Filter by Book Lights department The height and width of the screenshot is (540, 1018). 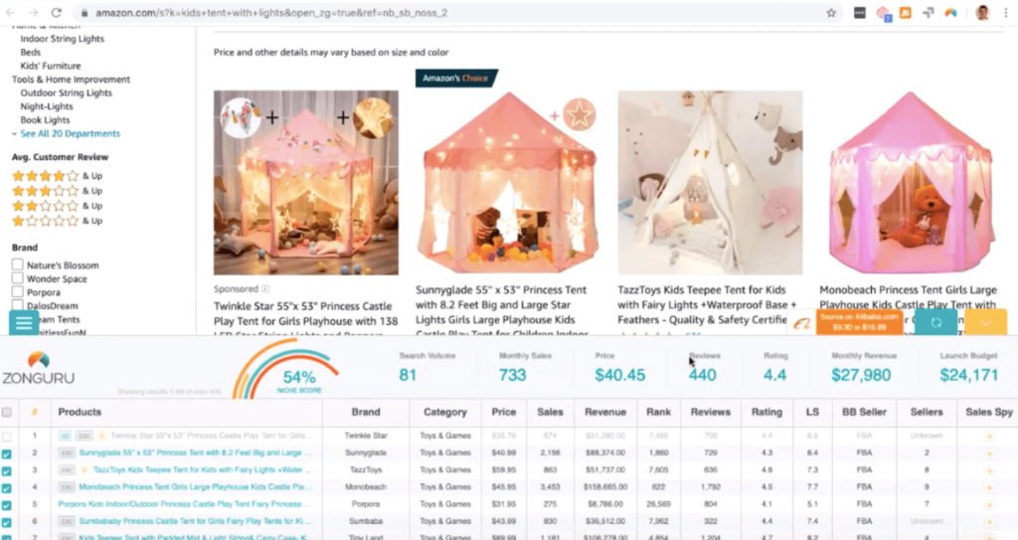click(x=45, y=120)
